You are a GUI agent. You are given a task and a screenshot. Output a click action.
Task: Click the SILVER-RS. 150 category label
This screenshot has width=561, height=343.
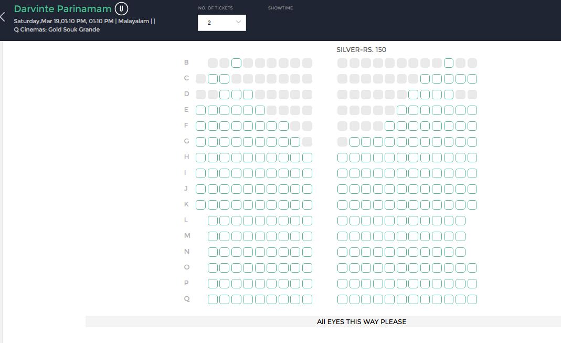(361, 49)
